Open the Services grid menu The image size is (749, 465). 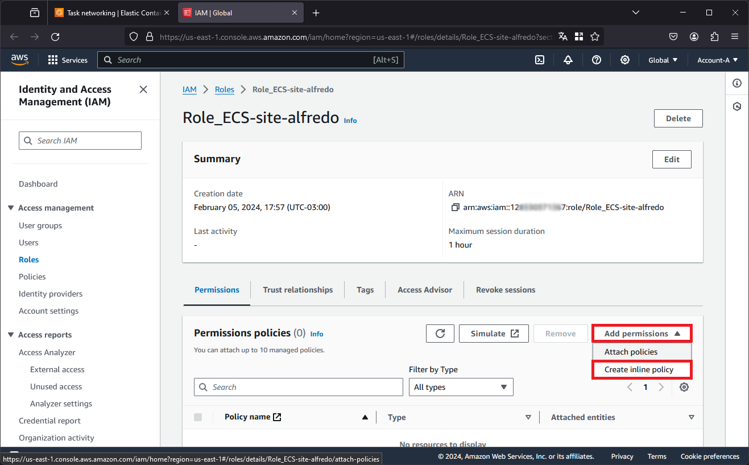(x=68, y=60)
